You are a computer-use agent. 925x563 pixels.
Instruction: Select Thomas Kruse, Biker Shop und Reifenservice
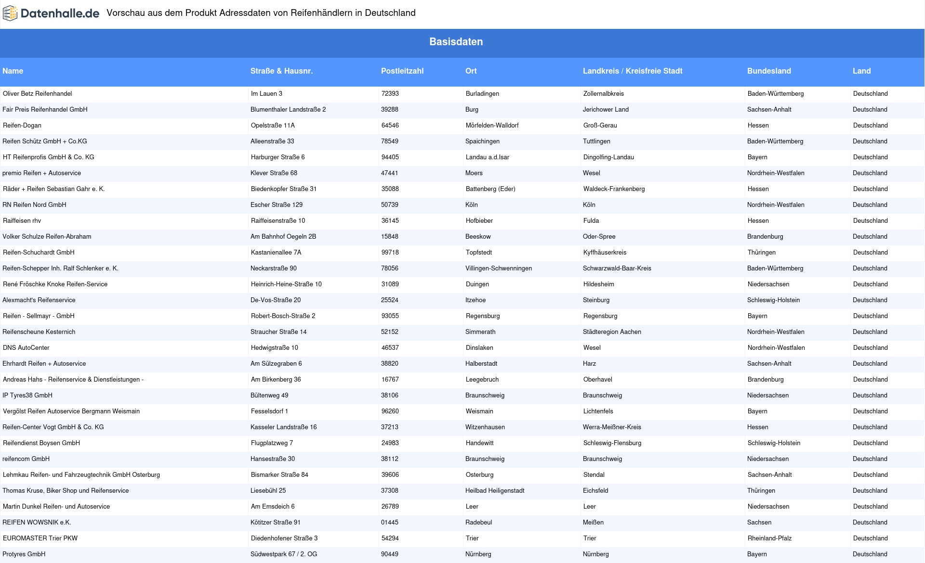tap(66, 490)
